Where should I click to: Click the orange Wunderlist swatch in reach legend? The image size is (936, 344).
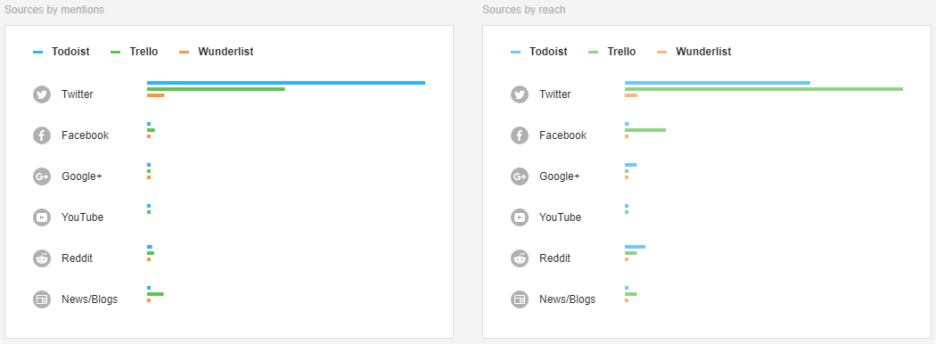661,53
